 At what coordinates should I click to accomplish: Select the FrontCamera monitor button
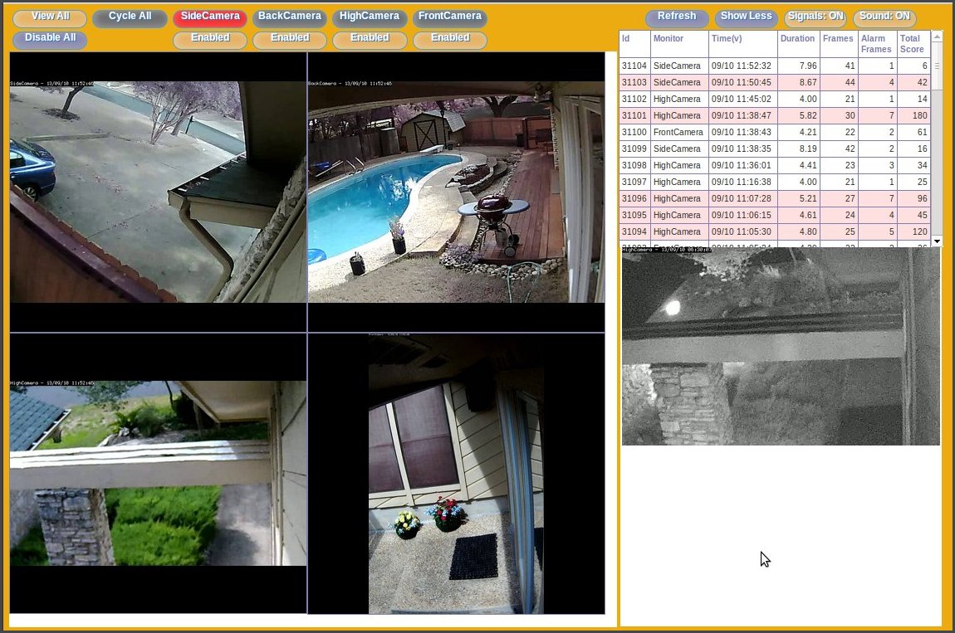450,17
